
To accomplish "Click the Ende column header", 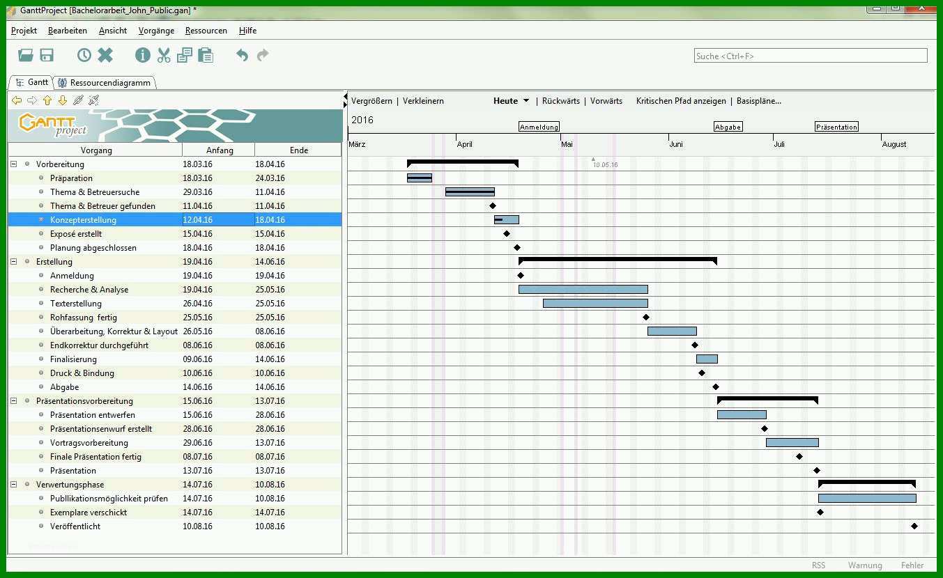I will [x=298, y=150].
